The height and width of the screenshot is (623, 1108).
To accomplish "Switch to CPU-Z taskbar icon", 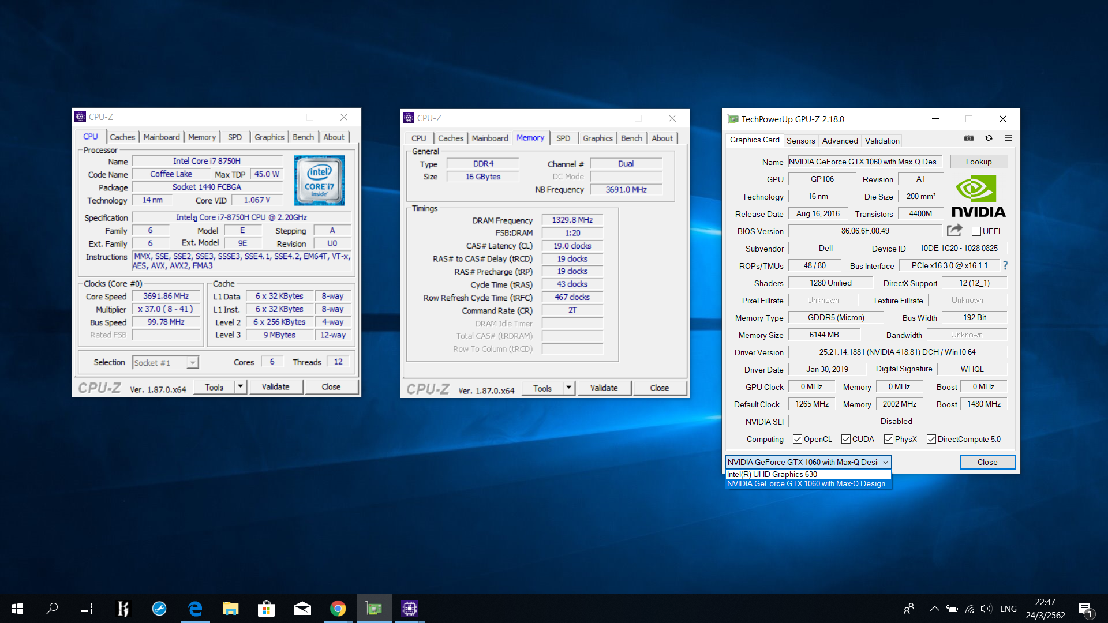I will click(409, 608).
